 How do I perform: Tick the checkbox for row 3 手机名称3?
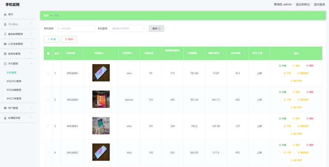click(48, 126)
